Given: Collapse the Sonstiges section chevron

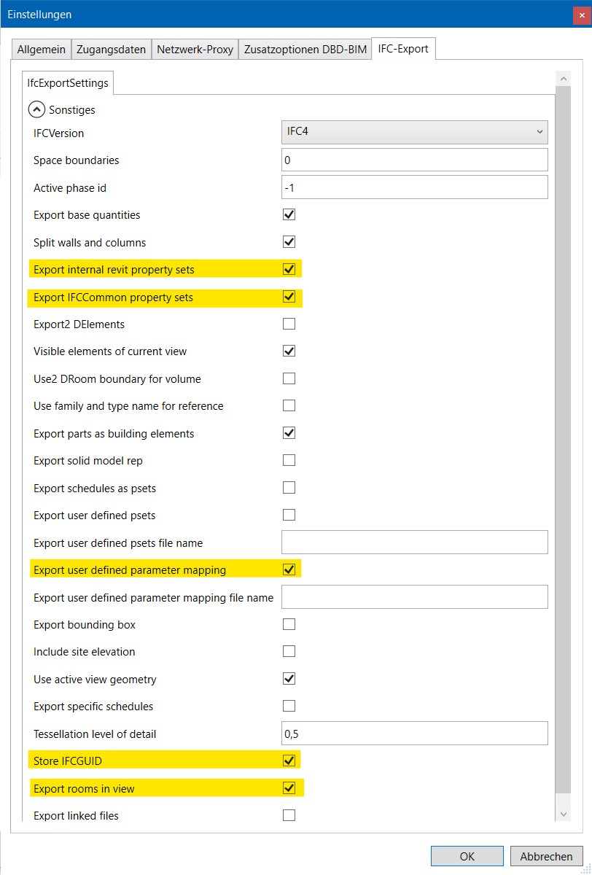Looking at the screenshot, I should [x=36, y=109].
